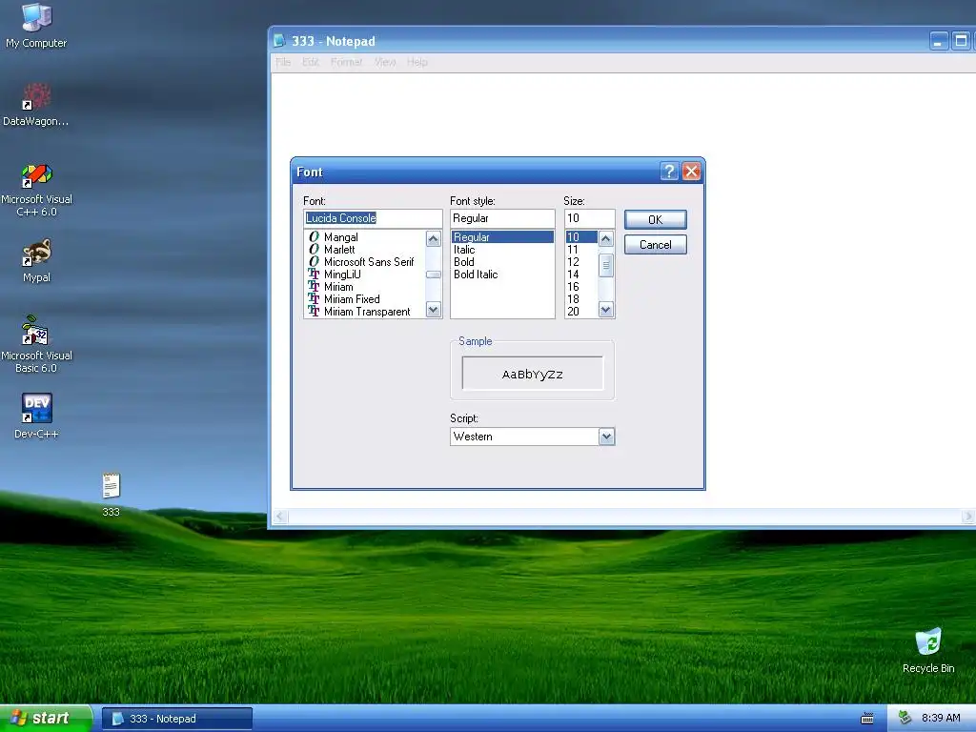The width and height of the screenshot is (976, 732).
Task: Pick size 12 in the size list
Action: [x=581, y=262]
